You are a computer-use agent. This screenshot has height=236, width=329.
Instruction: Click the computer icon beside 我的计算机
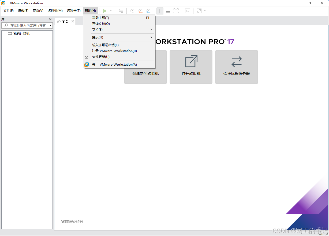(10, 34)
